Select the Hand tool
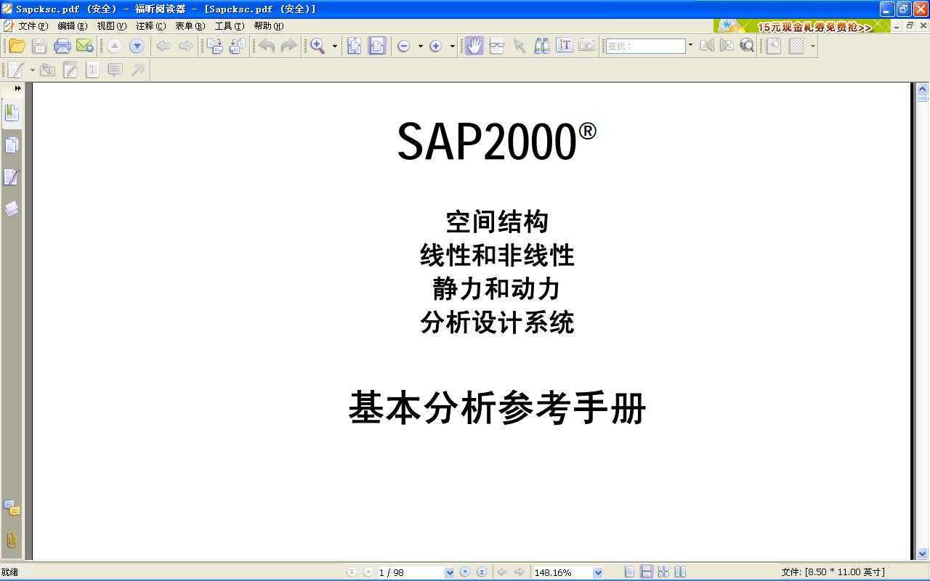 tap(474, 46)
